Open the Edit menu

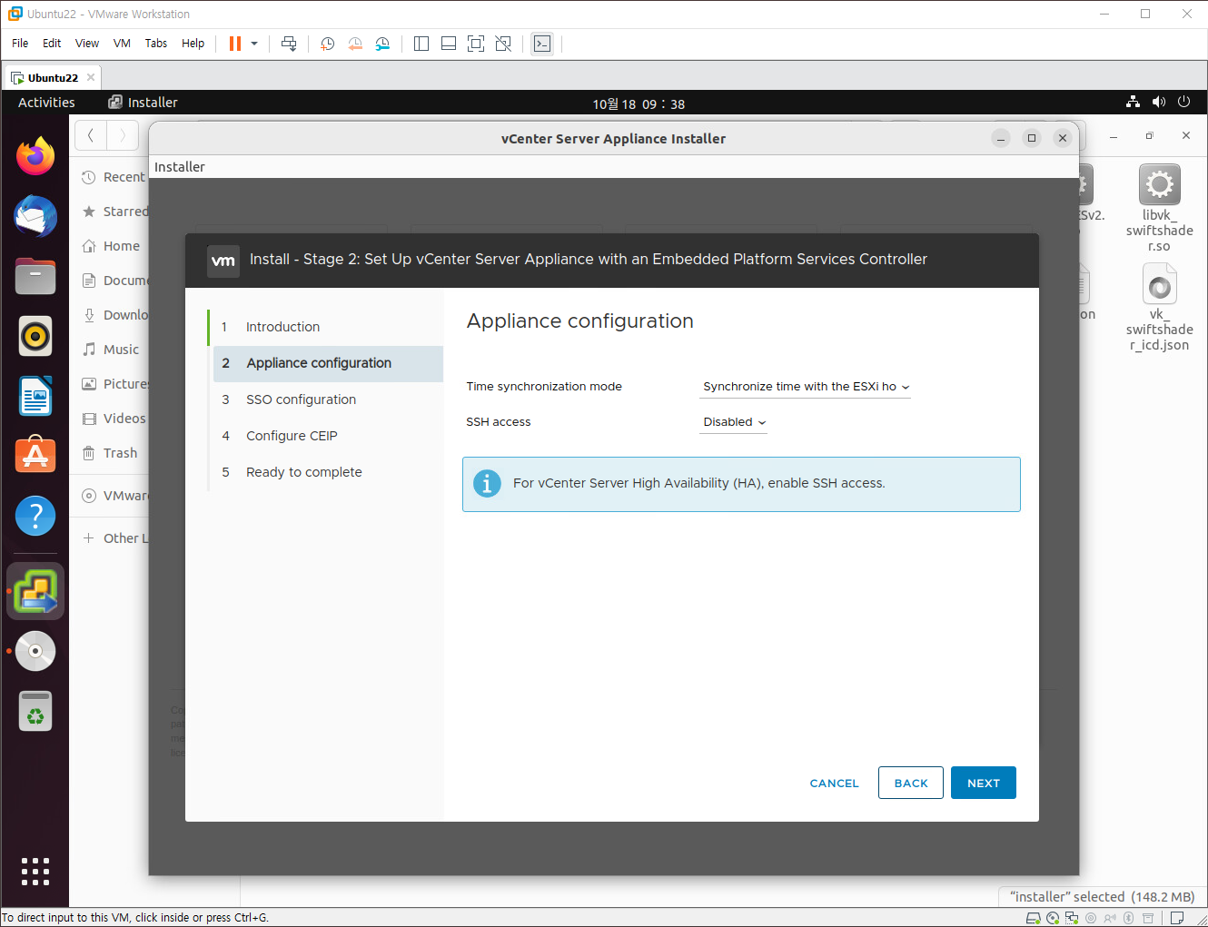click(52, 44)
